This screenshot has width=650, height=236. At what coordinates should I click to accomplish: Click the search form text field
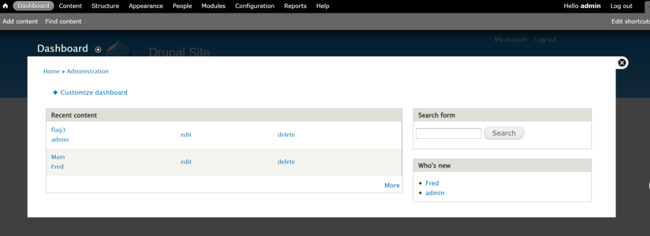[x=448, y=134]
